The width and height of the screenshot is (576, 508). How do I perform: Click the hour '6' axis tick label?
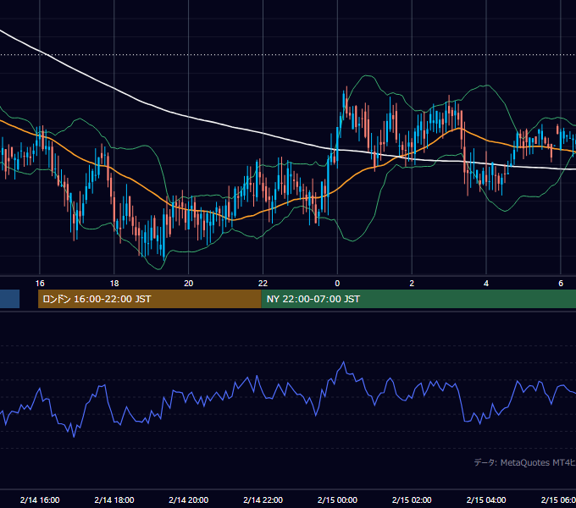coord(561,283)
